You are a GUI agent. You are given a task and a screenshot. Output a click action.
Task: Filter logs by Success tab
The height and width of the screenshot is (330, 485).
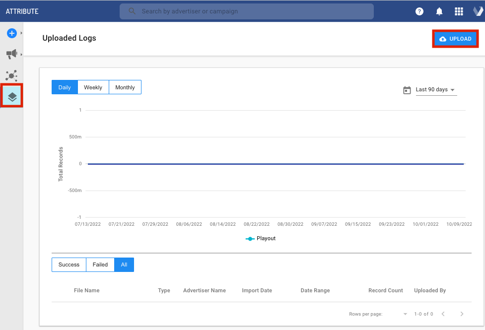(69, 264)
